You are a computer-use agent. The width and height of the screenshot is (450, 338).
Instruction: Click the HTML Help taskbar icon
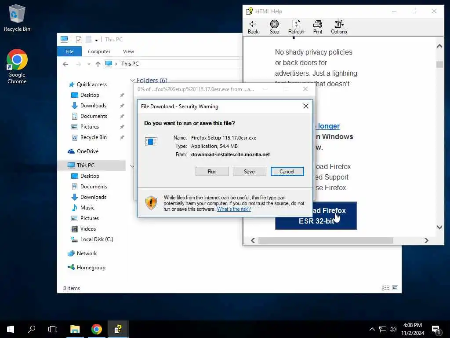(x=118, y=329)
